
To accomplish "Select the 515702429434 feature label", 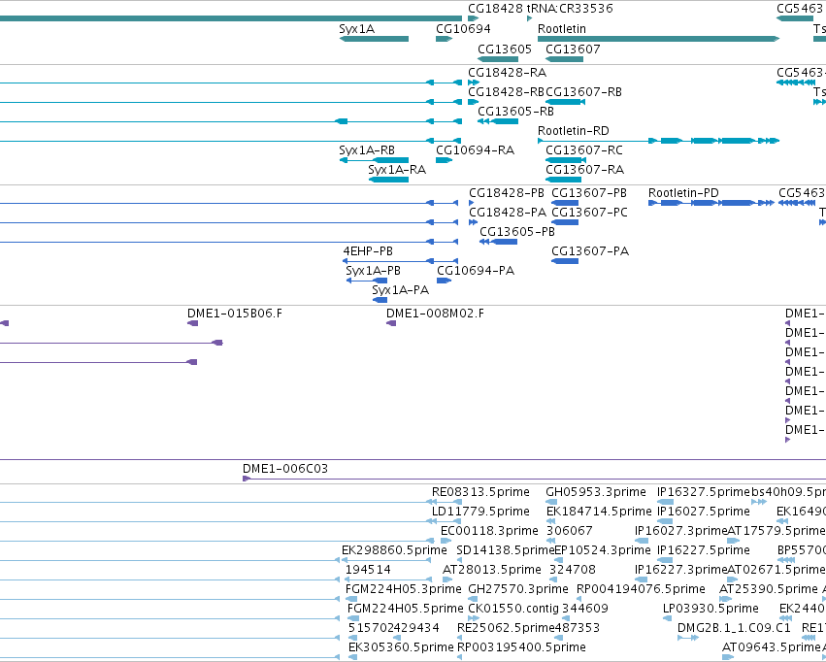I will point(393,628).
